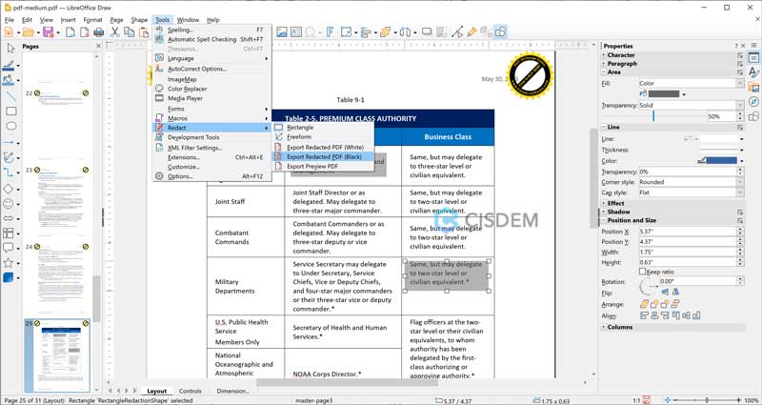Select the Ellipse tool in left toolbar
The image size is (762, 405).
[10, 127]
